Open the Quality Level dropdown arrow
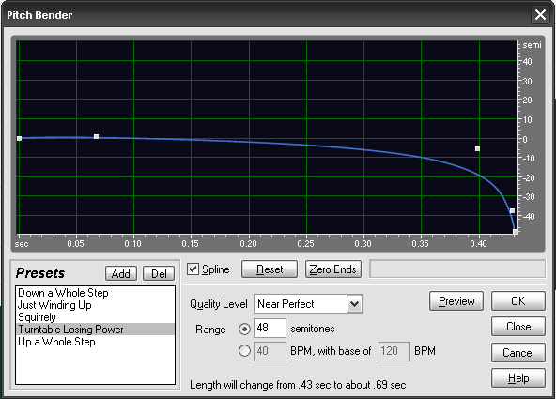 (355, 304)
